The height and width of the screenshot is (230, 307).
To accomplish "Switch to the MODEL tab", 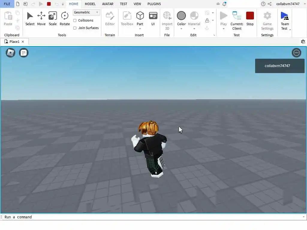I will 90,4.
